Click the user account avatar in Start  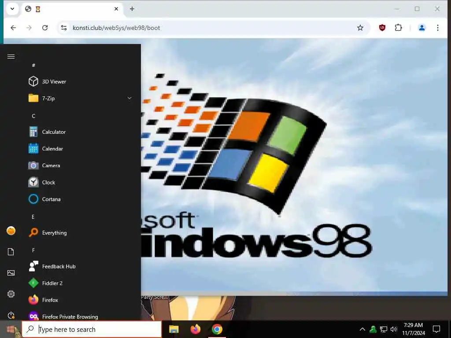tap(11, 231)
